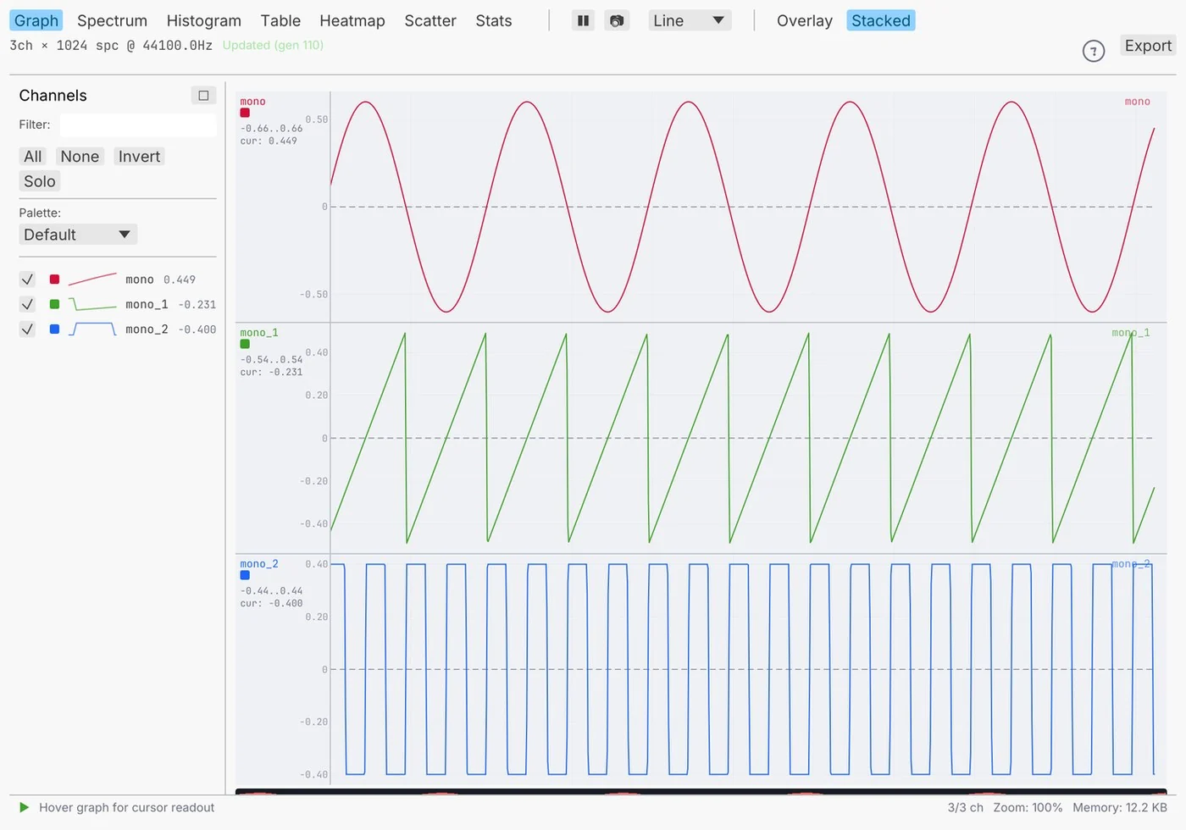This screenshot has height=830, width=1186.
Task: Click the blue mono_2 color swatch in list
Action: (x=54, y=329)
